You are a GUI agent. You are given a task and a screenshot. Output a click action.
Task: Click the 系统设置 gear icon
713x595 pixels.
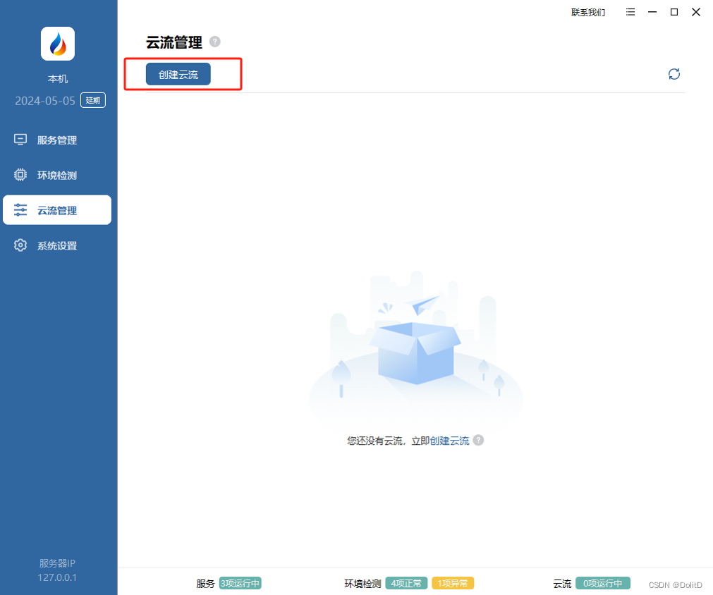20,245
